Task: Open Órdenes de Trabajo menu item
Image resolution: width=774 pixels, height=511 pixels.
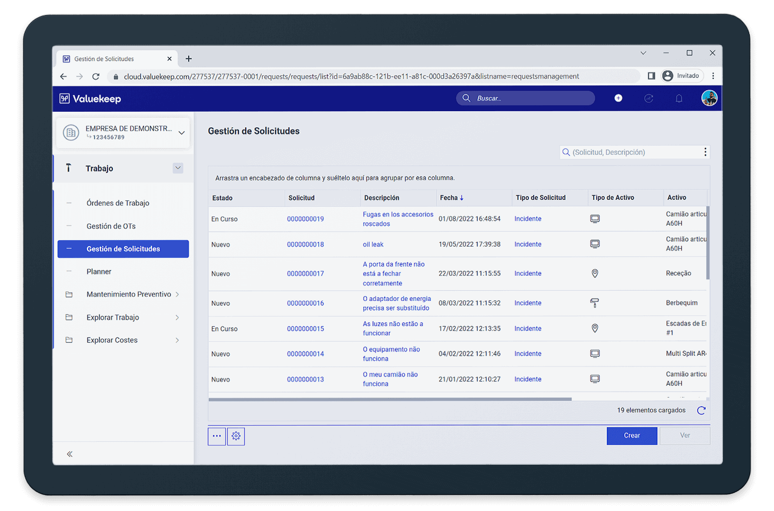Action: tap(118, 203)
